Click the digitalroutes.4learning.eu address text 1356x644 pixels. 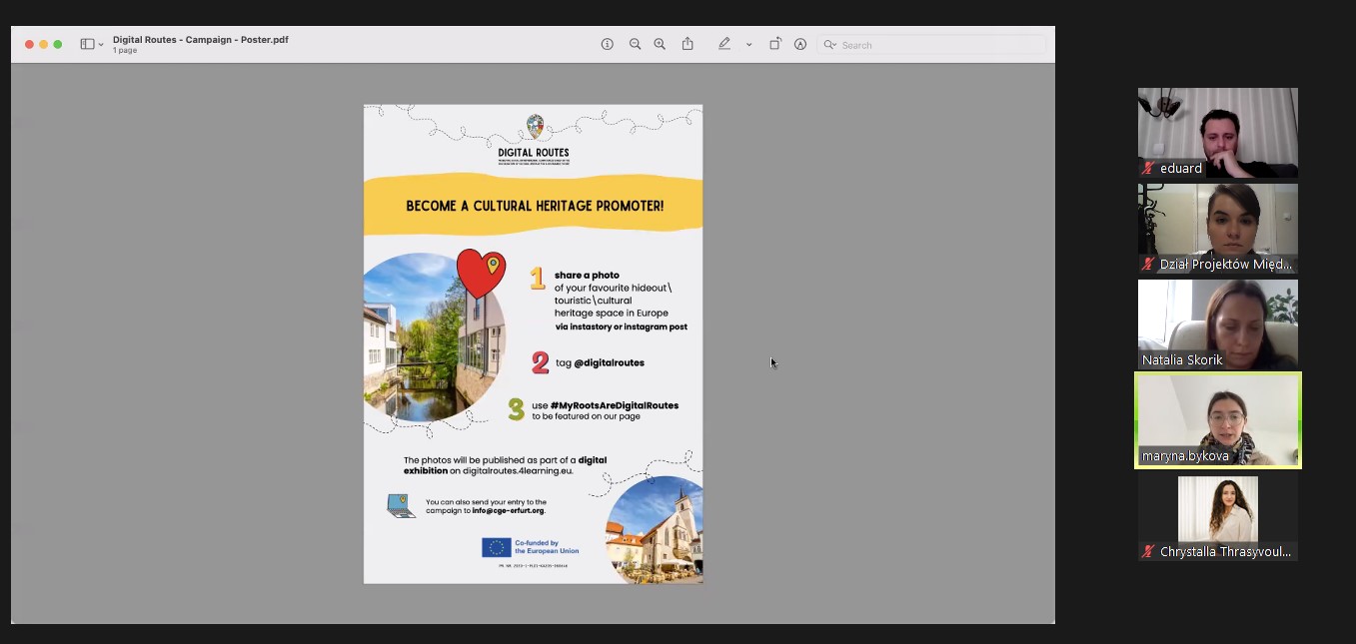518,470
